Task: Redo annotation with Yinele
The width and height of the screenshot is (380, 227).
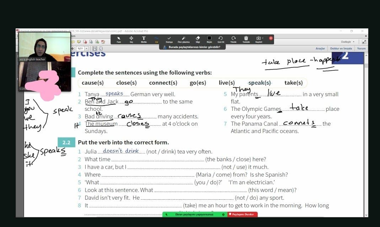Action: click(234, 39)
